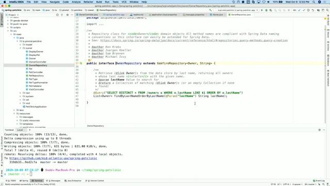Switch to the messages.properties editor tab

[x=195, y=15]
